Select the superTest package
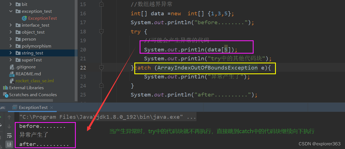This screenshot has width=345, height=149. pos(32,60)
